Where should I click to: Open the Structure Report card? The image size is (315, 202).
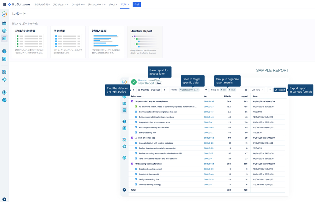(145, 42)
